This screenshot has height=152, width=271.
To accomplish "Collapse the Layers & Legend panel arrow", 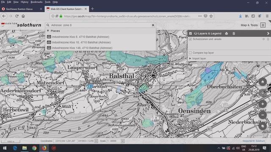I will coord(268,34).
